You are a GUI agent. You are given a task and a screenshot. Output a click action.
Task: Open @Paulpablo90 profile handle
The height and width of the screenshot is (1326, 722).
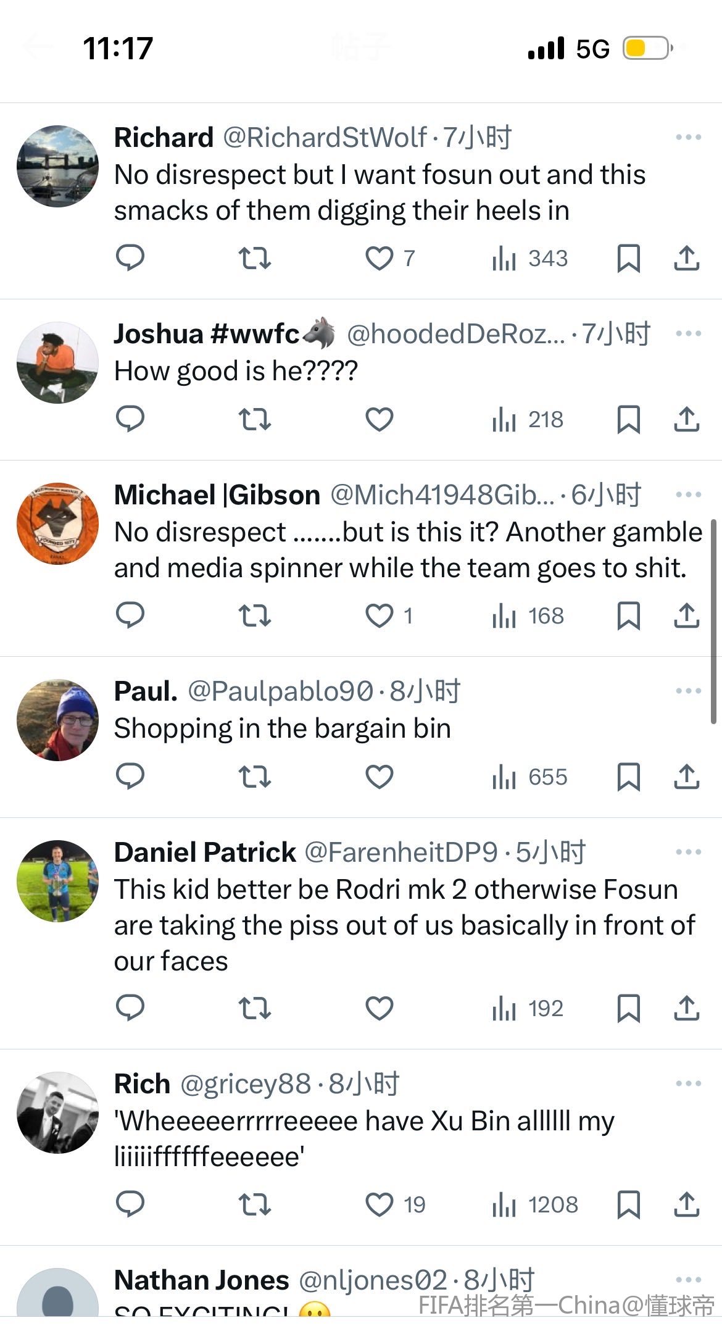(x=281, y=691)
